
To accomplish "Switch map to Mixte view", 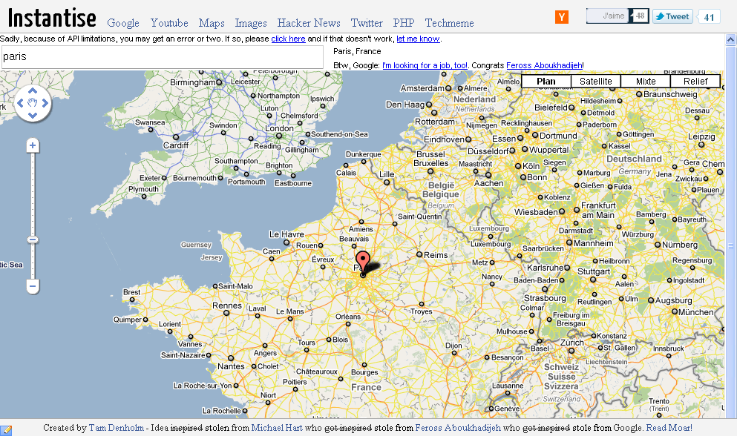I will click(646, 82).
